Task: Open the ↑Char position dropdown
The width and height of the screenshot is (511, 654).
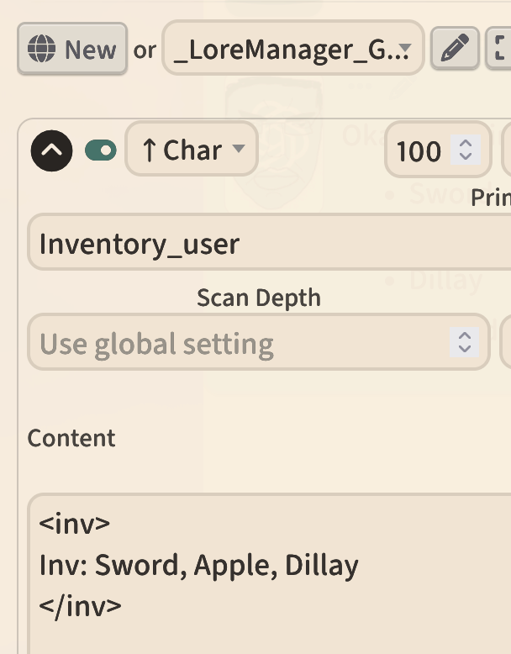Action: tap(192, 150)
